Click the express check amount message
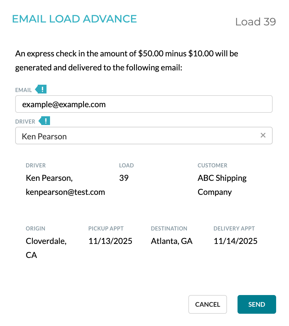 click(127, 60)
